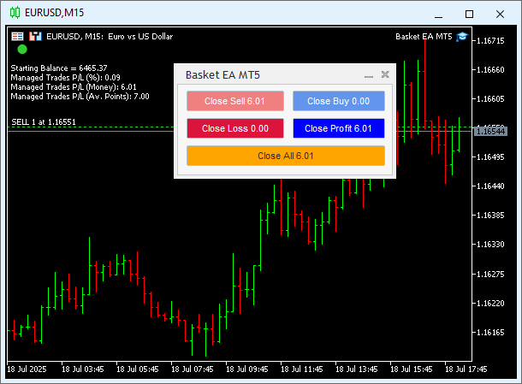Click the 1.16165 price scale label
The image size is (522, 384).
tap(490, 333)
